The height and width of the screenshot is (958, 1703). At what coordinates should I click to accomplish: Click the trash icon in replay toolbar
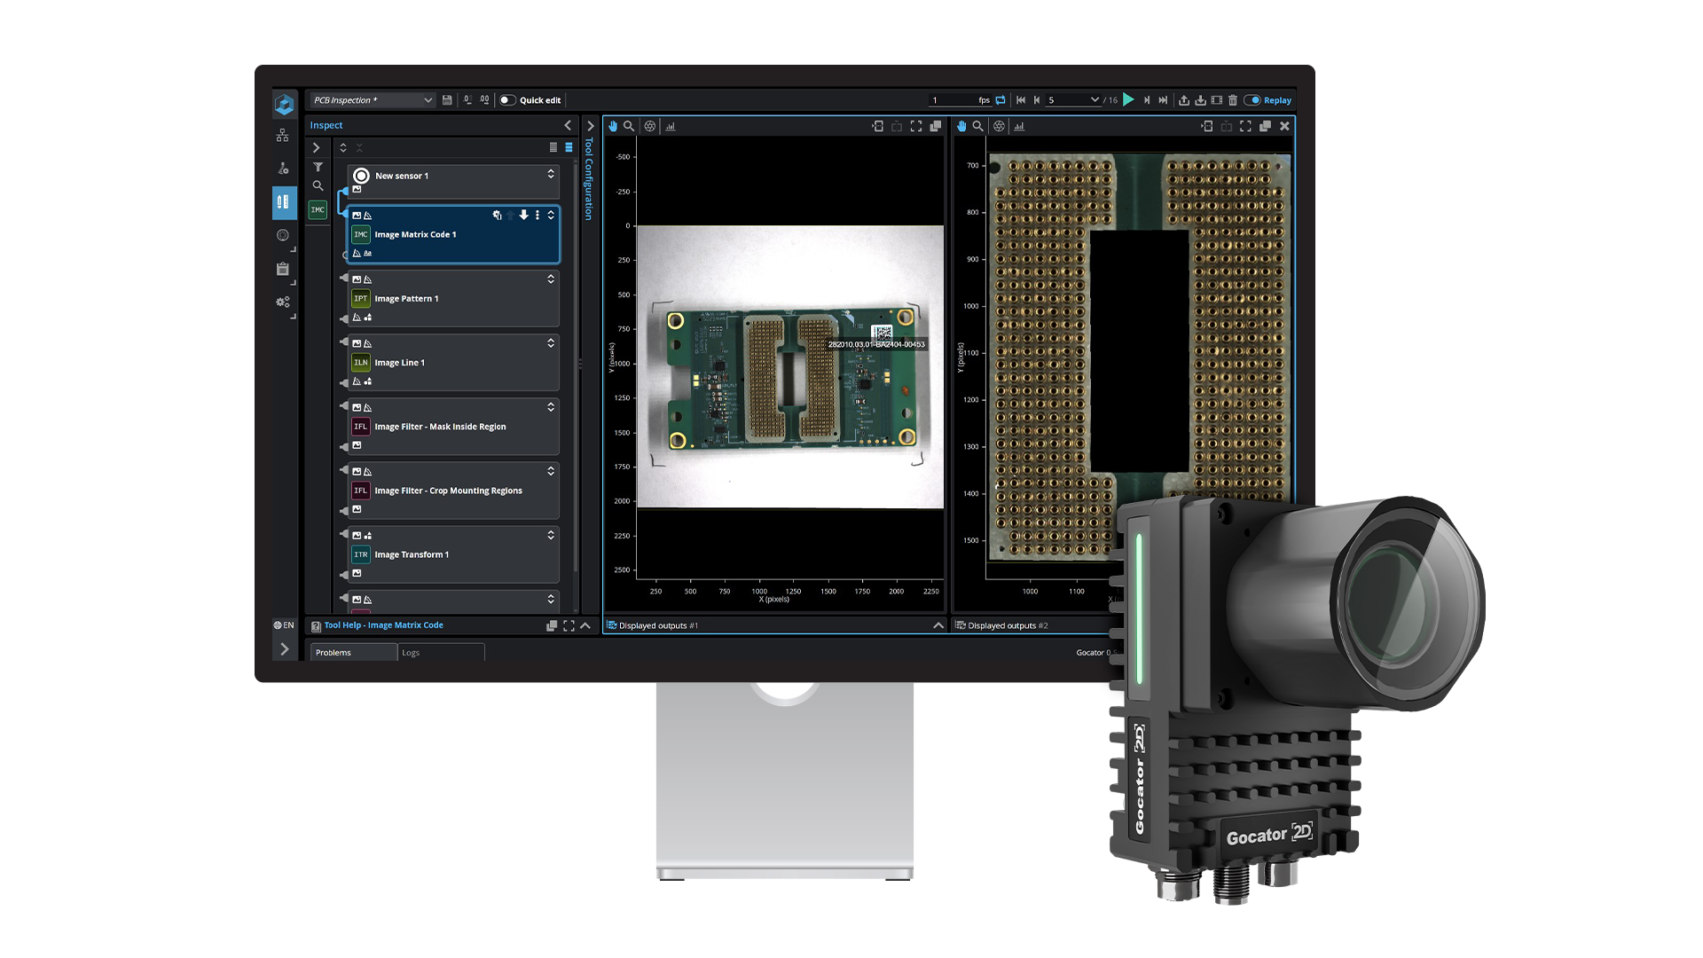(x=1233, y=100)
